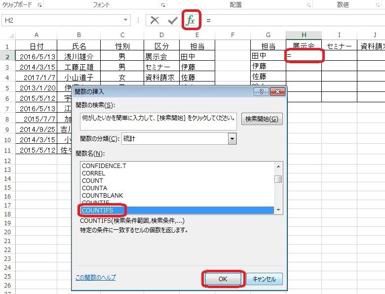The image size is (385, 294).
Task: Click the dialog's question mark help button
Action: (262, 91)
